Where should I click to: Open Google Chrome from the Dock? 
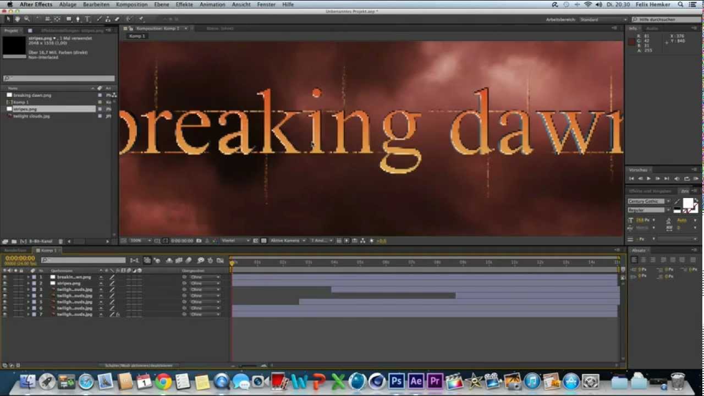coord(163,381)
